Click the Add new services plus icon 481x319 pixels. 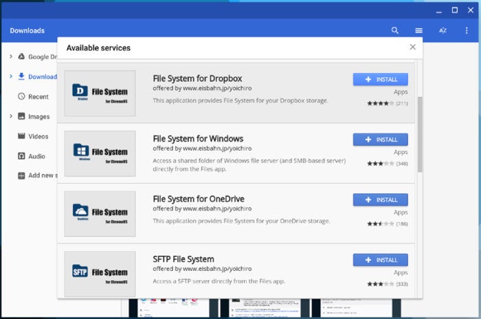(21, 175)
